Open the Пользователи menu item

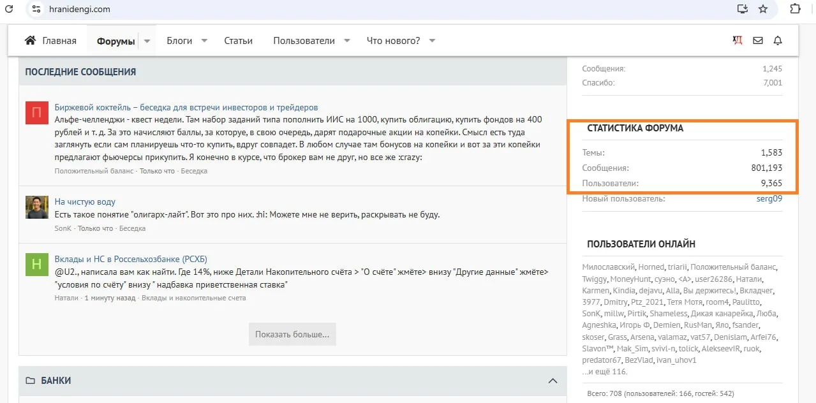[304, 41]
